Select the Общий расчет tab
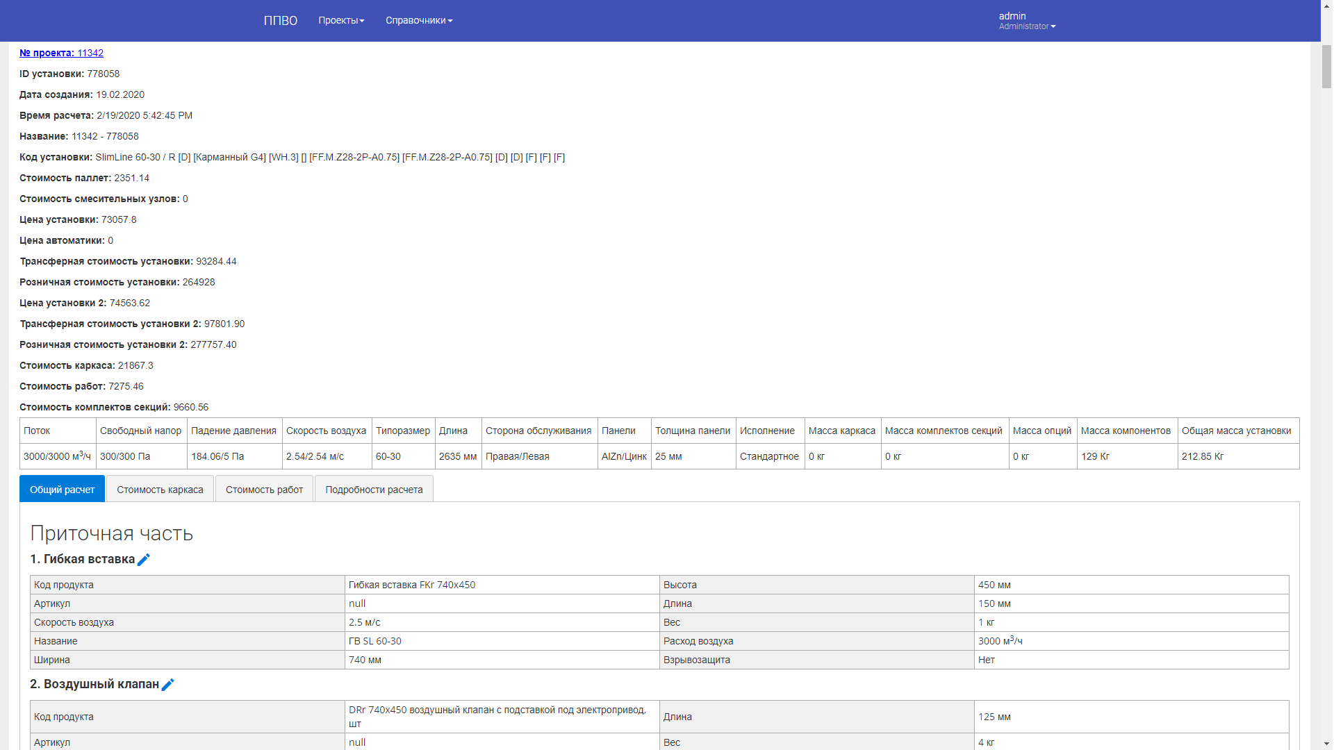This screenshot has width=1334, height=750. (62, 490)
